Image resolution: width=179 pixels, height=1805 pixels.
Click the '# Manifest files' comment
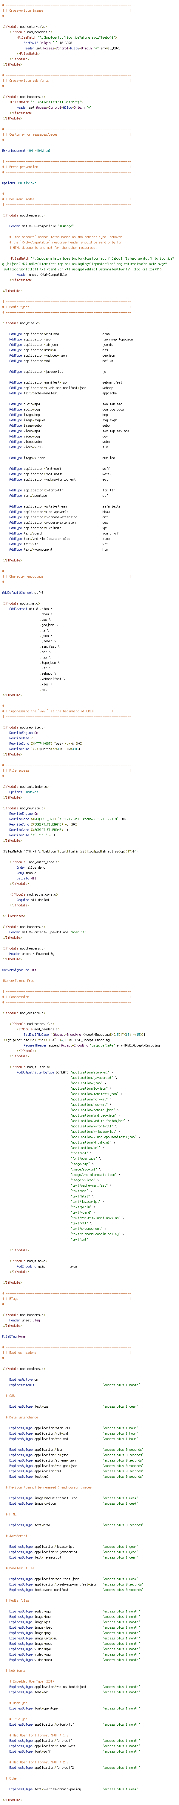click(20, 1569)
